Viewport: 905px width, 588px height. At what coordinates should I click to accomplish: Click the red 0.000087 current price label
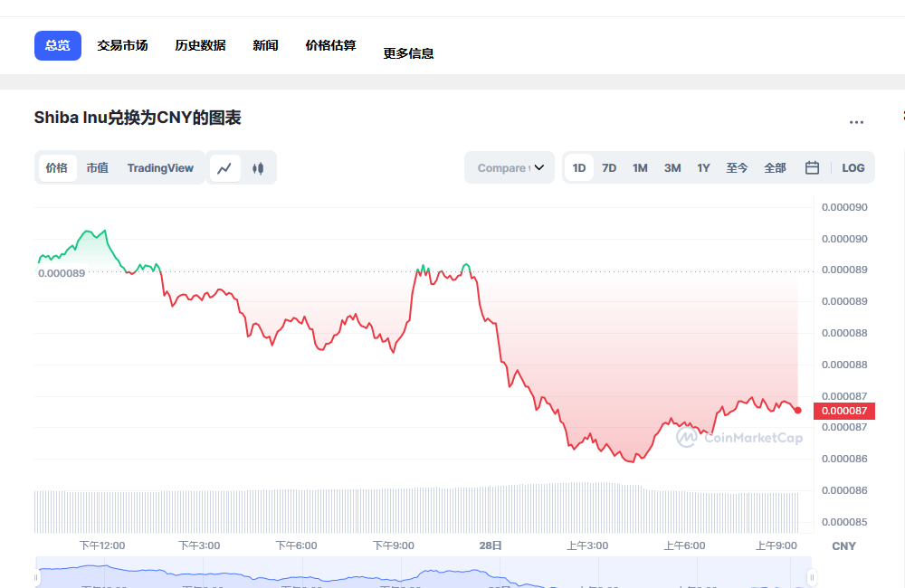point(844,411)
